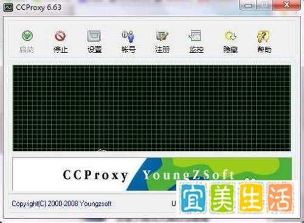The image size is (304, 223).
Task: Stop the proxy with the 停止 icon
Action: pos(60,36)
